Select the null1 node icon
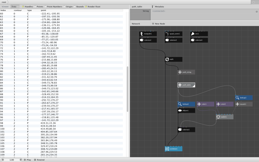 click(167, 59)
